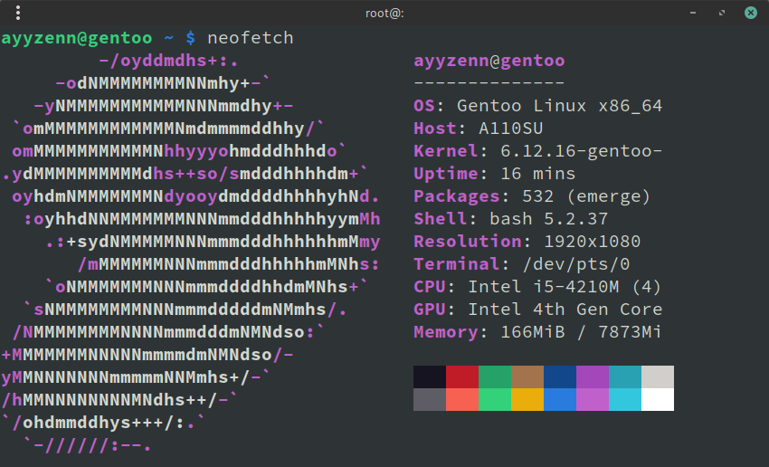The image size is (769, 467).
Task: Click the bright magenta color block
Action: tap(593, 399)
